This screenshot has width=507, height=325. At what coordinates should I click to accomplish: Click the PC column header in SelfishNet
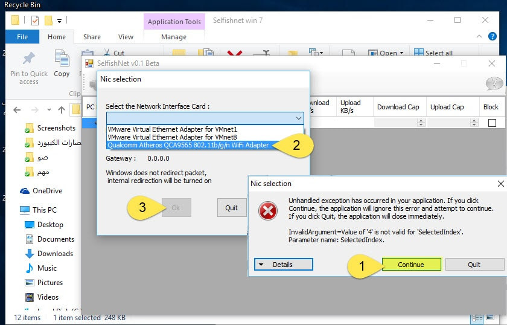tap(90, 107)
